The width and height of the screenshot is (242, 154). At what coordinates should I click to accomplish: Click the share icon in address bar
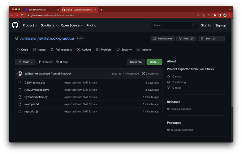point(204,15)
